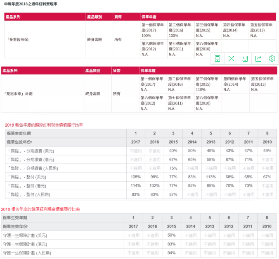The image size is (279, 259).
Task: Click the 113% cell
Action: pos(211,177)
